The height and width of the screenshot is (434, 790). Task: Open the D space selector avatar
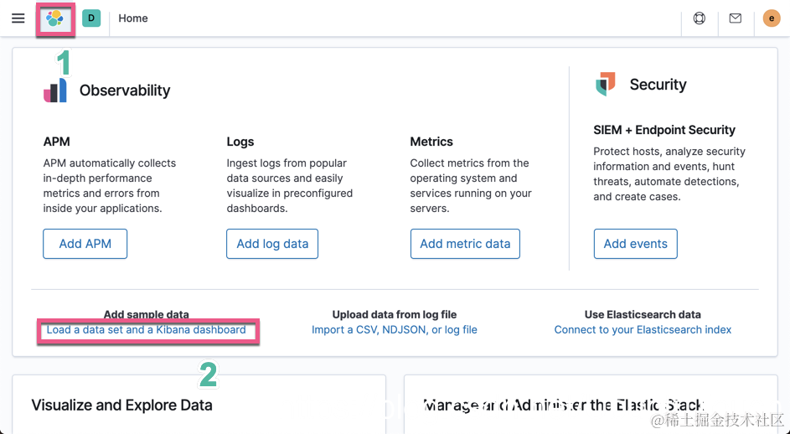(91, 18)
